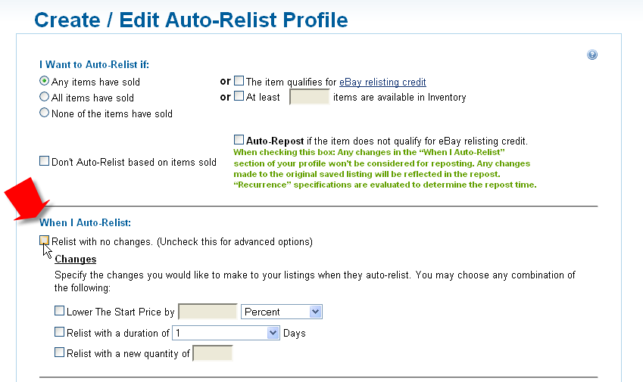This screenshot has width=643, height=382.
Task: Enable 'Lower The Start Price by' checkbox
Action: [60, 311]
